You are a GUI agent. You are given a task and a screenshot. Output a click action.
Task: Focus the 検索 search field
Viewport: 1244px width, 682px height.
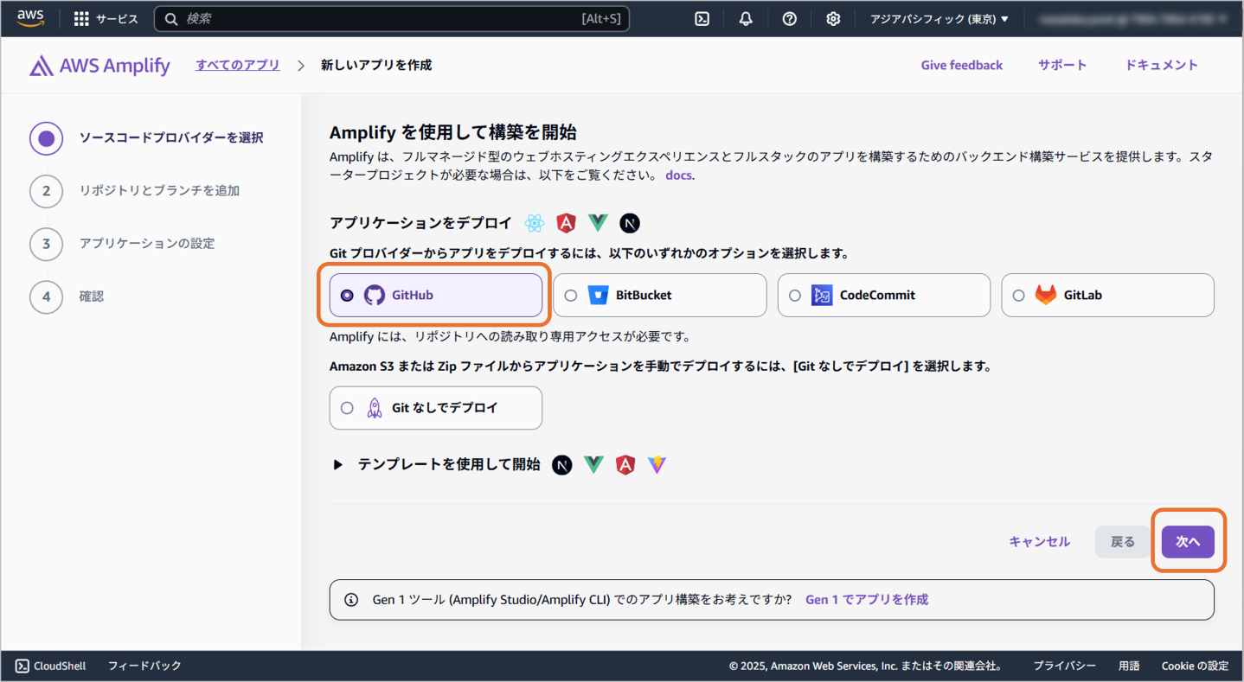392,19
